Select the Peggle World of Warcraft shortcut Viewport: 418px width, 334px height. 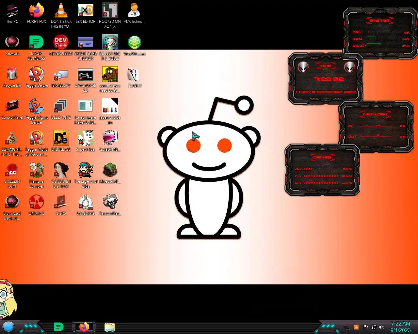tap(37, 144)
